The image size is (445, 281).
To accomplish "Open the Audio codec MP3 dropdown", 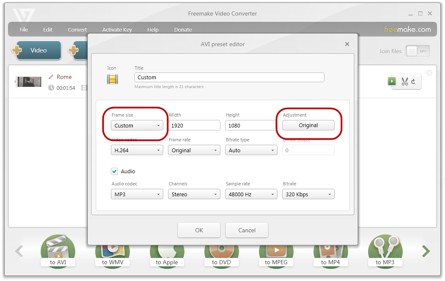I will (x=137, y=194).
